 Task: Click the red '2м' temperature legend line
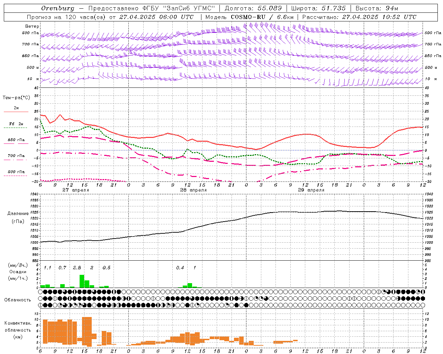click(16, 112)
